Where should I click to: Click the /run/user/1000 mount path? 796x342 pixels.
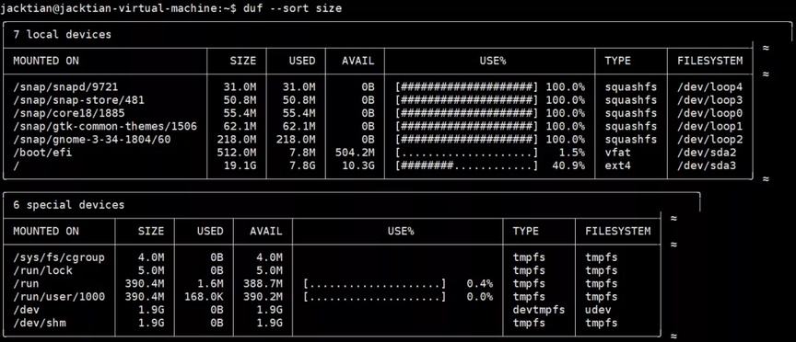59,296
